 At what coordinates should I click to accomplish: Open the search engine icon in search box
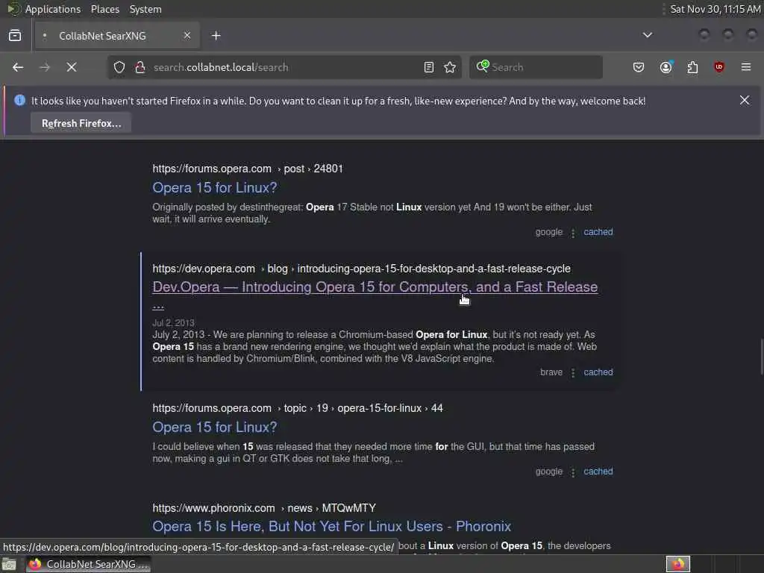pyautogui.click(x=483, y=66)
